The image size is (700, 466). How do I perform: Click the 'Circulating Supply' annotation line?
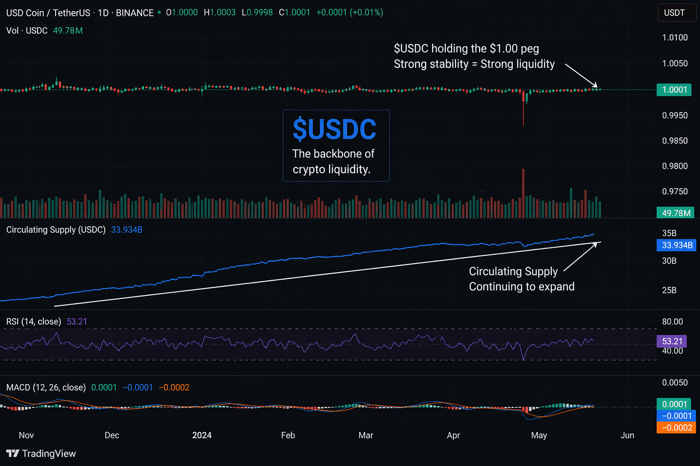tap(513, 272)
